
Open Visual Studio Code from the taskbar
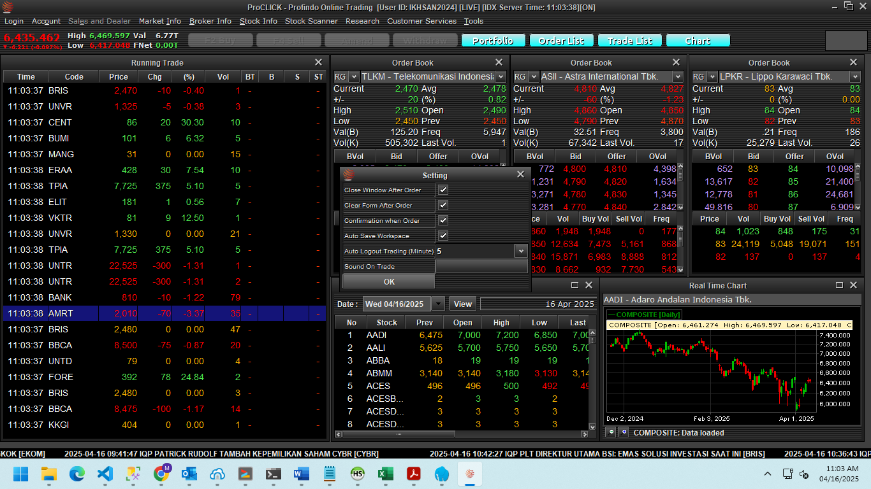click(105, 474)
